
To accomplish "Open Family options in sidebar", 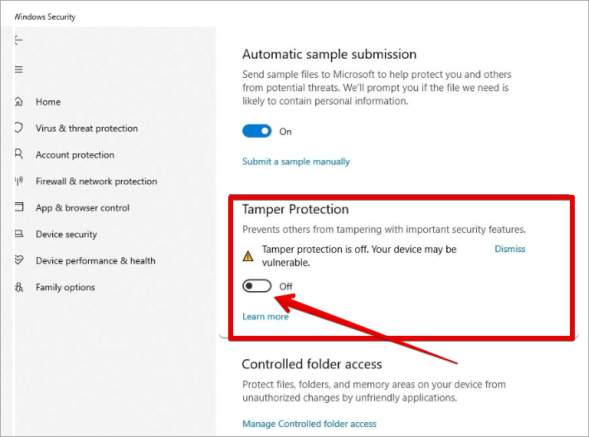I will point(66,288).
